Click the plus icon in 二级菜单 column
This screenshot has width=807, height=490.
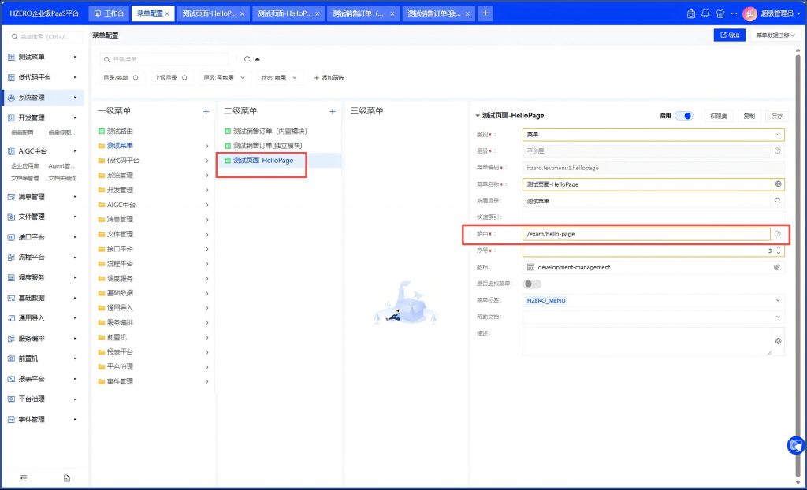point(333,112)
